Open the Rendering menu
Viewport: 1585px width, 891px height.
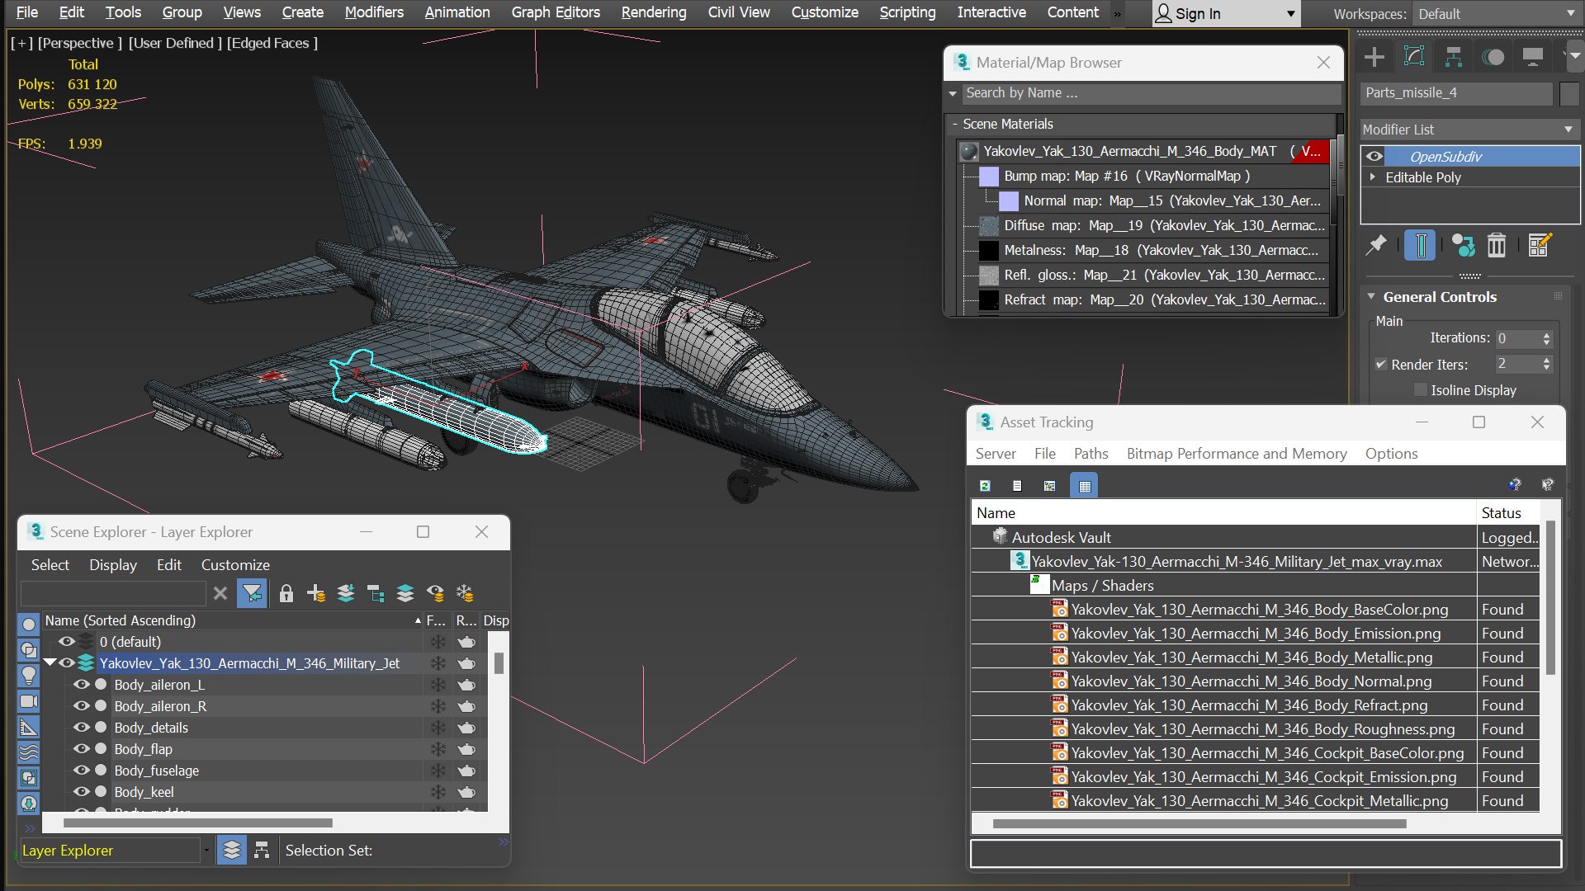(654, 12)
